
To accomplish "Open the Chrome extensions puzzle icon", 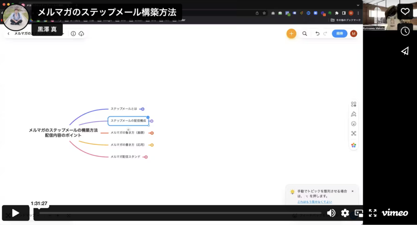I will pyautogui.click(x=337, y=13).
